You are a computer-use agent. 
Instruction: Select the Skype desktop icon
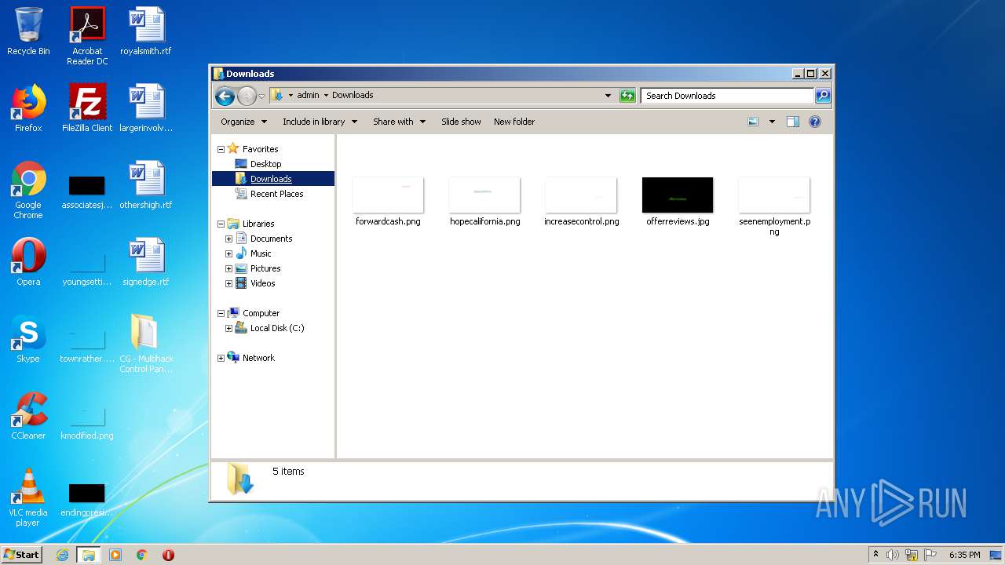pos(28,339)
